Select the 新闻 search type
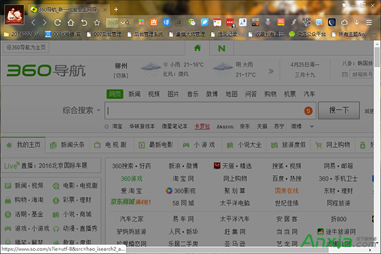 click(x=135, y=94)
